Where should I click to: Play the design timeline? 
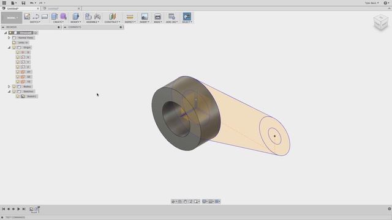point(18,209)
